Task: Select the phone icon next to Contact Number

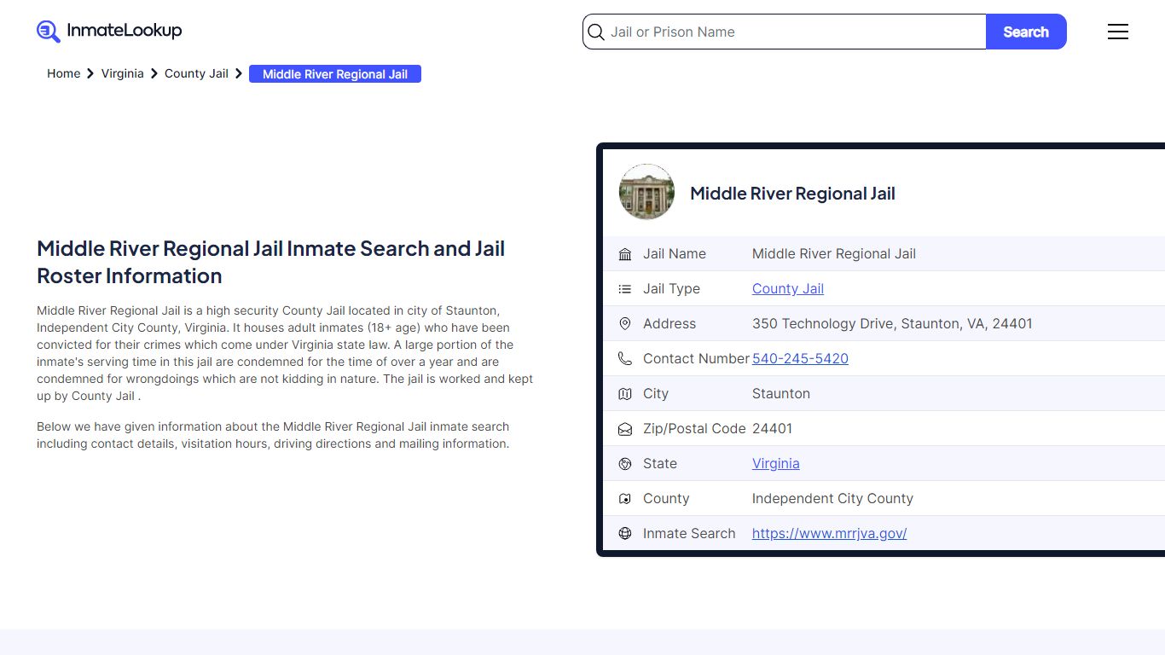Action: [625, 358]
